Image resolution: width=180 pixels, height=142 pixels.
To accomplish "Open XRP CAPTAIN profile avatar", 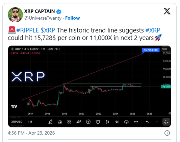I will [15, 15].
